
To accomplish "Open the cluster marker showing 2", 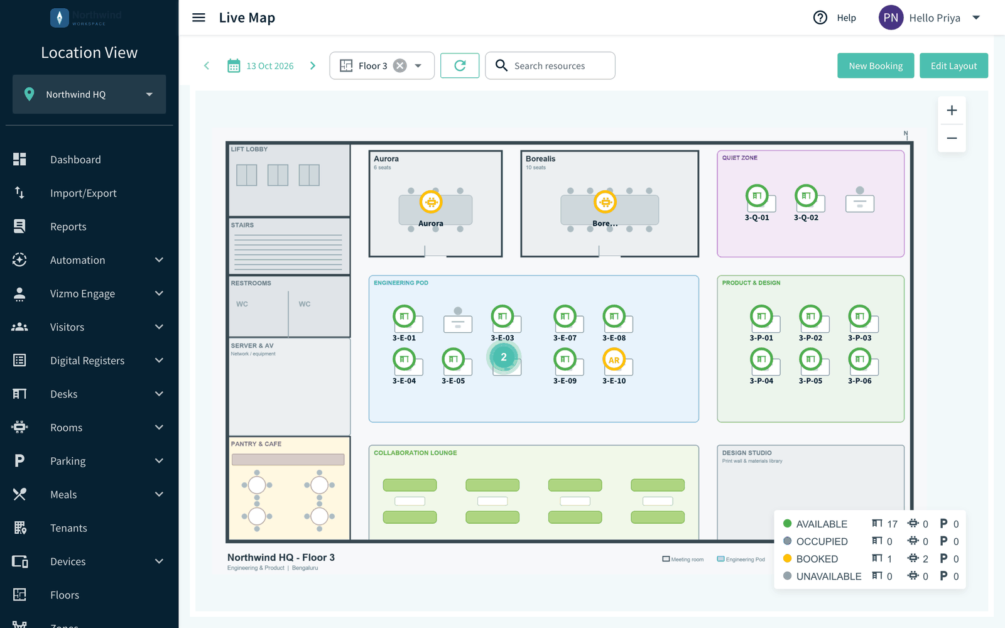I will [504, 357].
